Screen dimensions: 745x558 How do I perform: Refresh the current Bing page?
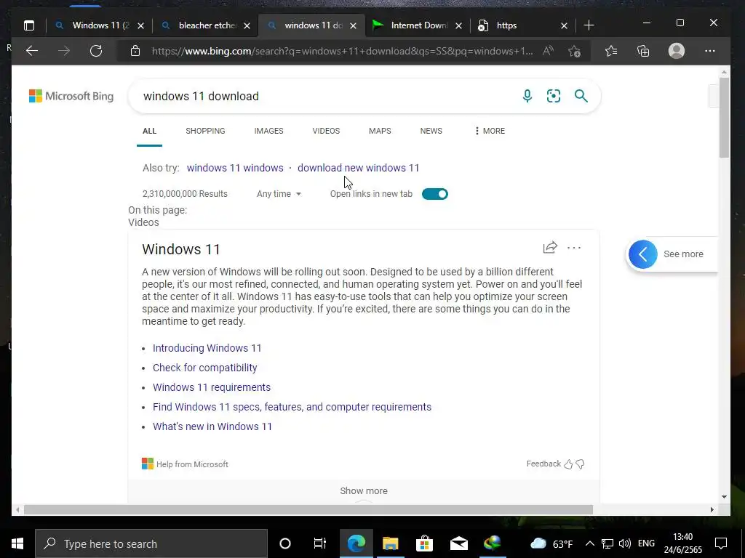[x=96, y=51]
